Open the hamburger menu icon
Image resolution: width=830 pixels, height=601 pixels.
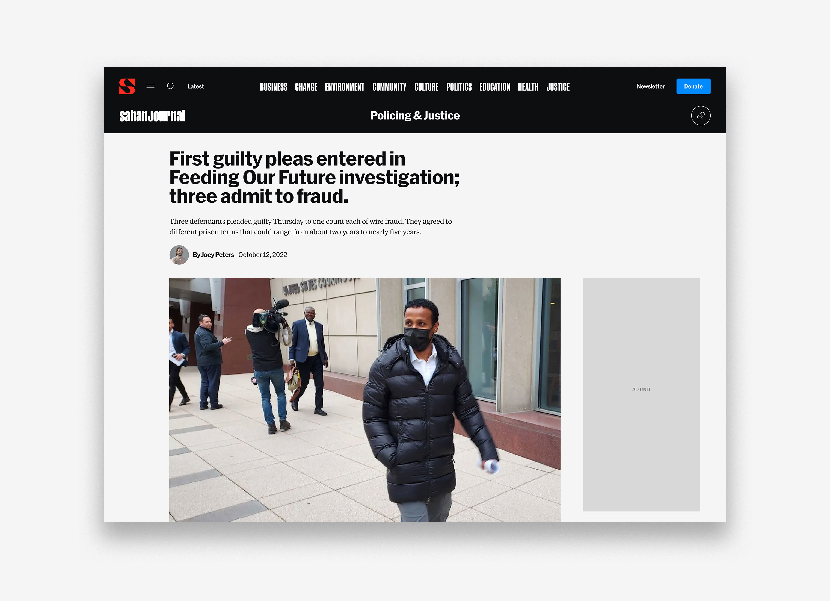coord(150,86)
